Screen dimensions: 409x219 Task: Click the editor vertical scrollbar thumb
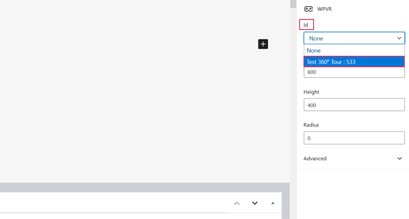click(x=293, y=4)
